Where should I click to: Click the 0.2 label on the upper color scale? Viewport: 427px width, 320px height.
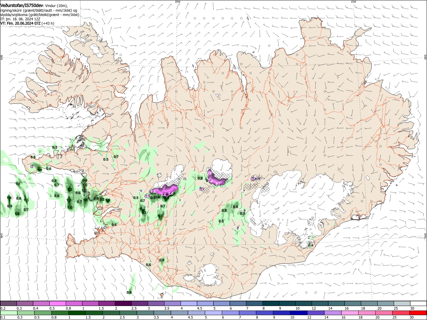coord(3,308)
